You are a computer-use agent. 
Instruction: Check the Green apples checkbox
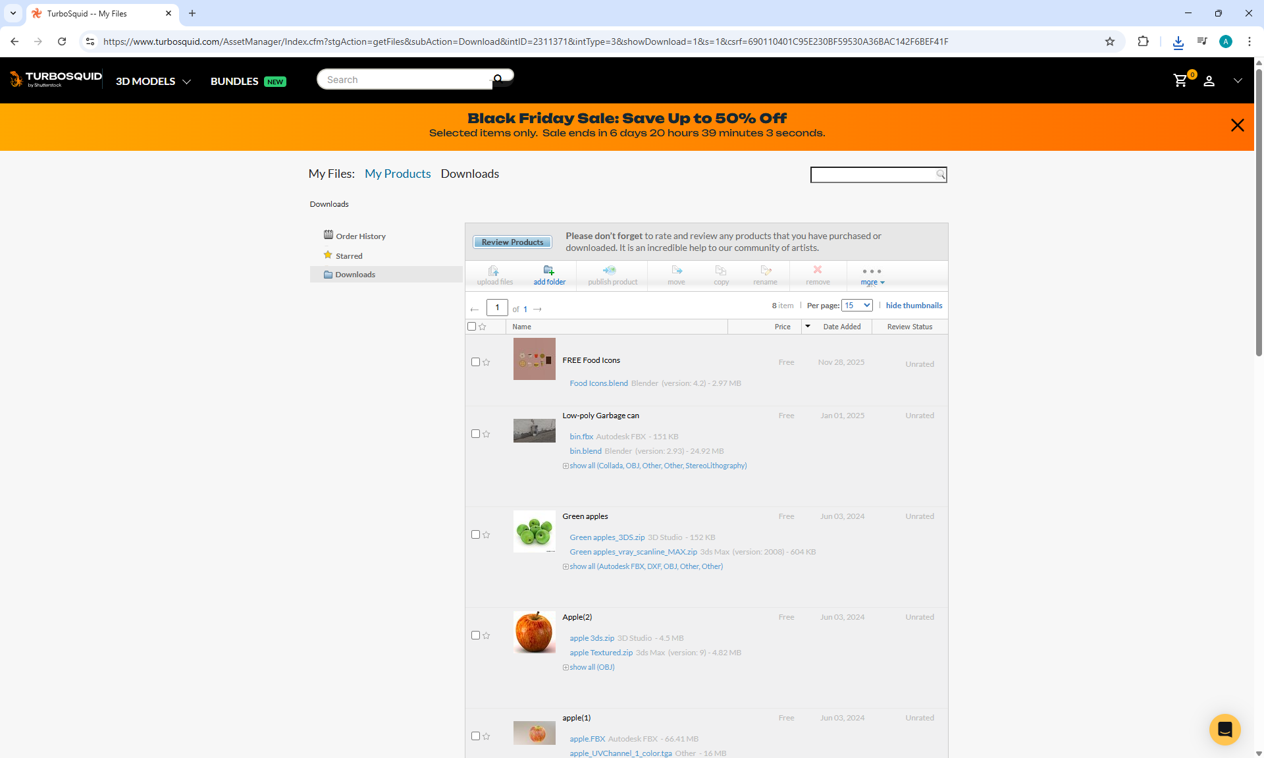[x=475, y=535]
